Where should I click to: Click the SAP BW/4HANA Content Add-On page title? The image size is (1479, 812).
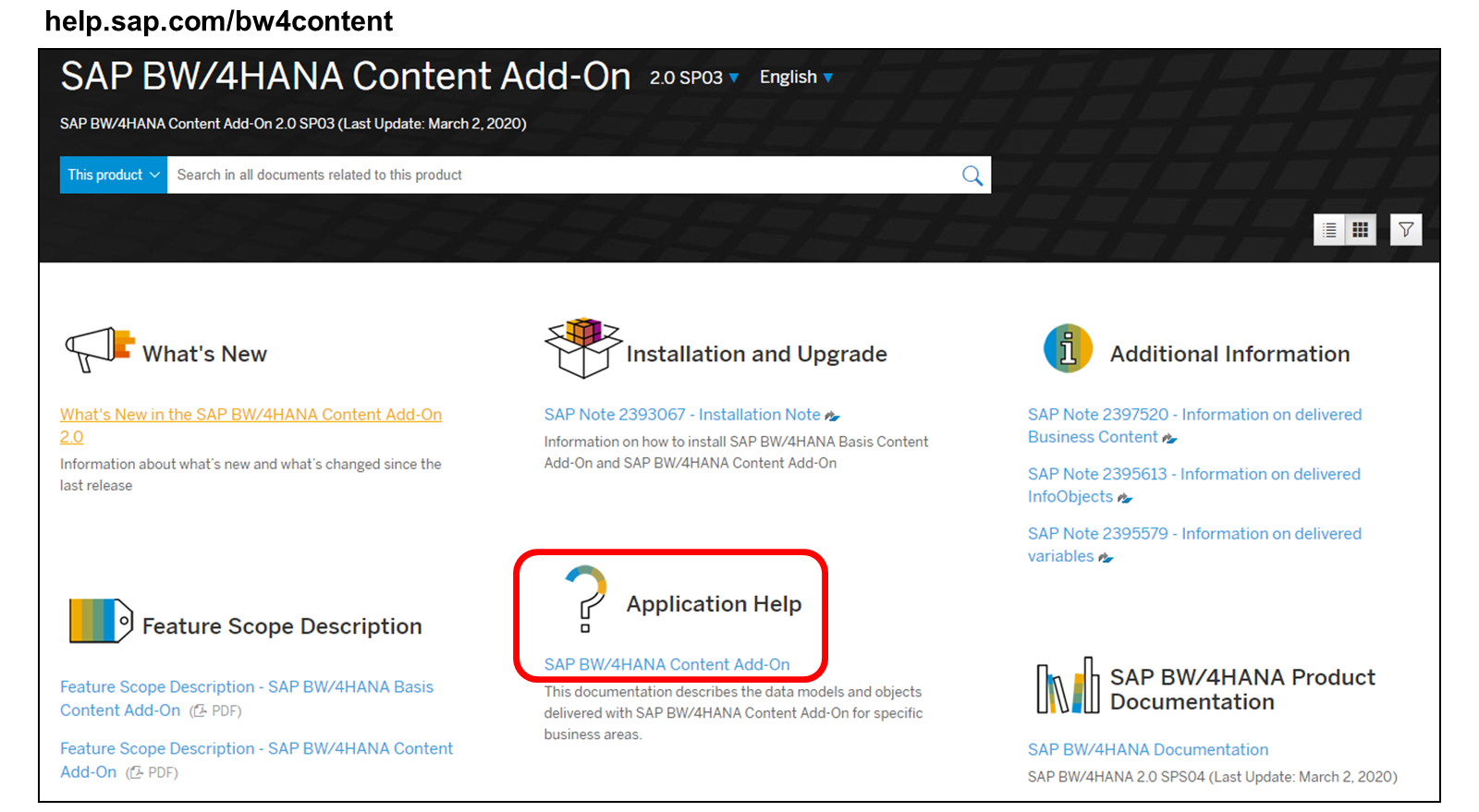click(346, 76)
